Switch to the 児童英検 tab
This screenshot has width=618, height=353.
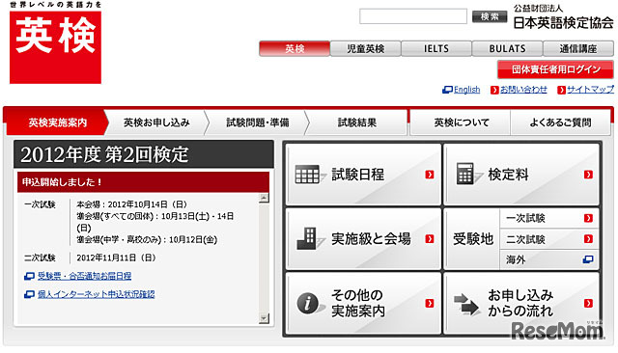pyautogui.click(x=365, y=49)
